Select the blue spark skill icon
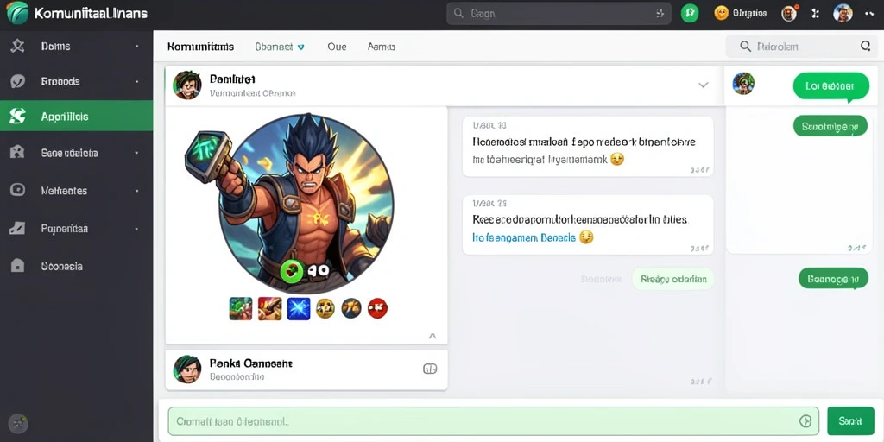This screenshot has width=884, height=442. coord(299,308)
